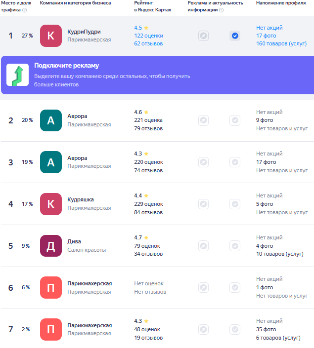Click the Аврора logo with 20% traffic
This screenshot has width=314, height=348.
51,120
